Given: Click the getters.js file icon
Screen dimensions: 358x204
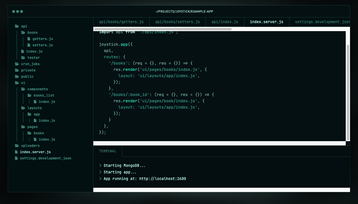Looking at the screenshot, I should [x=29, y=39].
